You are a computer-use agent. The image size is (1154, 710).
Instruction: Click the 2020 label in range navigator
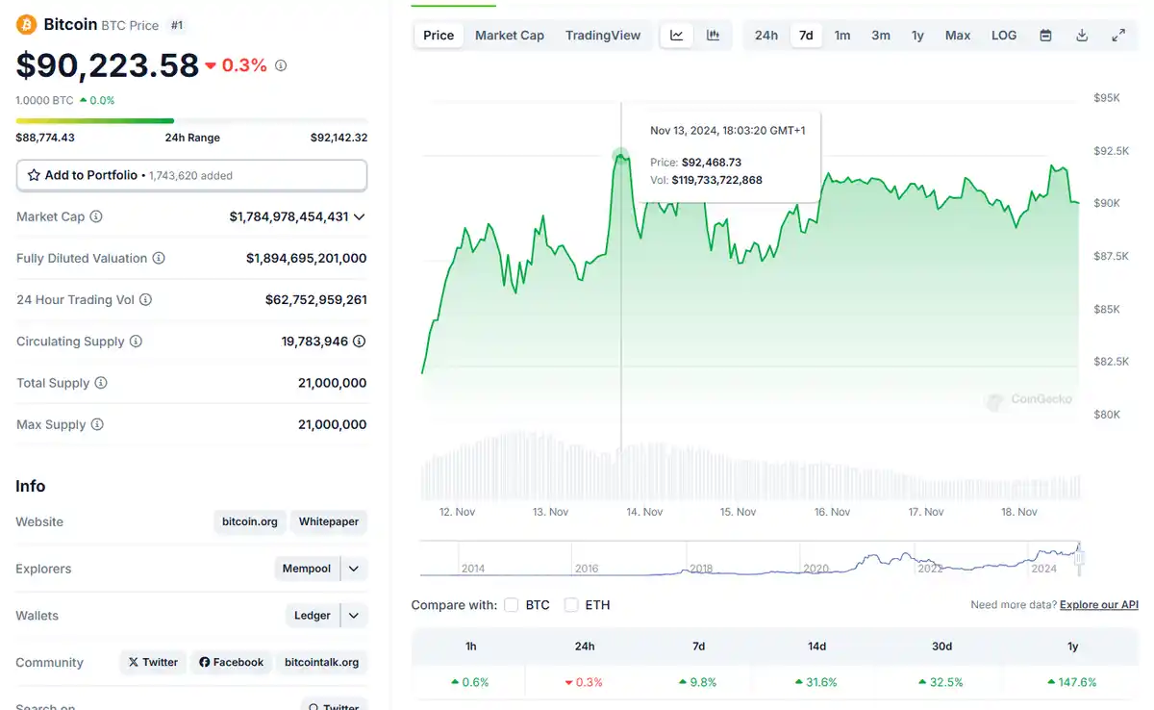(815, 569)
